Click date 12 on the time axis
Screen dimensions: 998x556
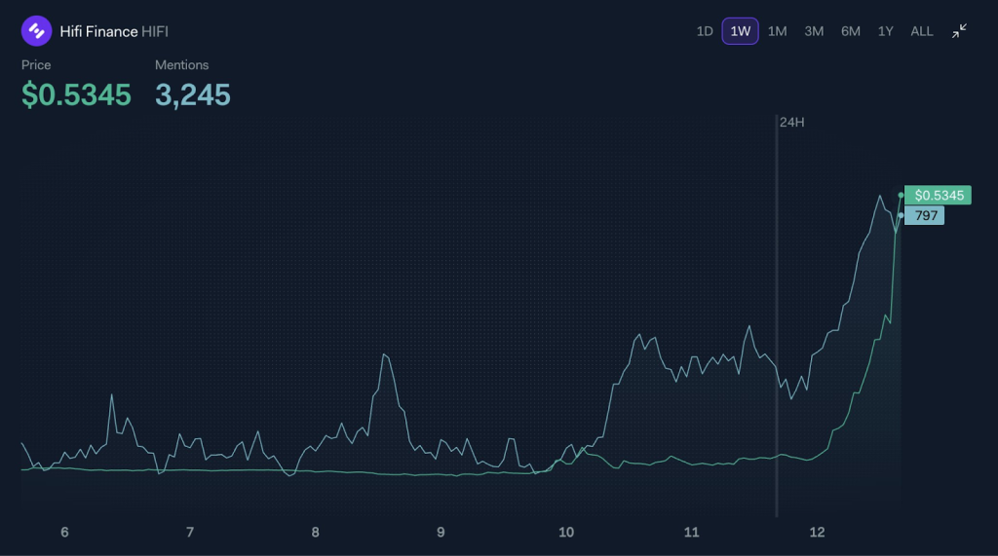[818, 533]
